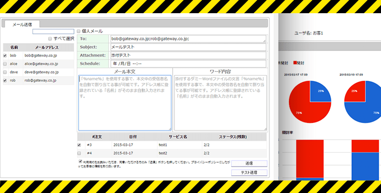Tick the すべて選択 checkbox
The width and height of the screenshot is (381, 193).
50,39
